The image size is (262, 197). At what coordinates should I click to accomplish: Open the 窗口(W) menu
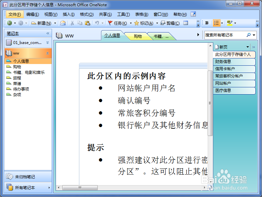pos(161,14)
